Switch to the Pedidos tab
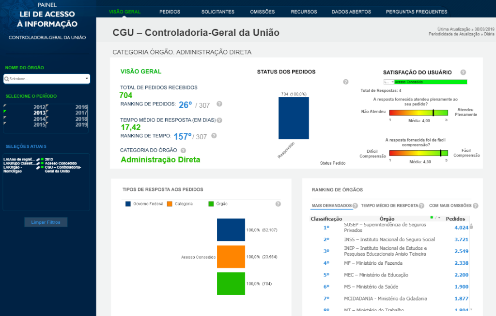 click(169, 12)
